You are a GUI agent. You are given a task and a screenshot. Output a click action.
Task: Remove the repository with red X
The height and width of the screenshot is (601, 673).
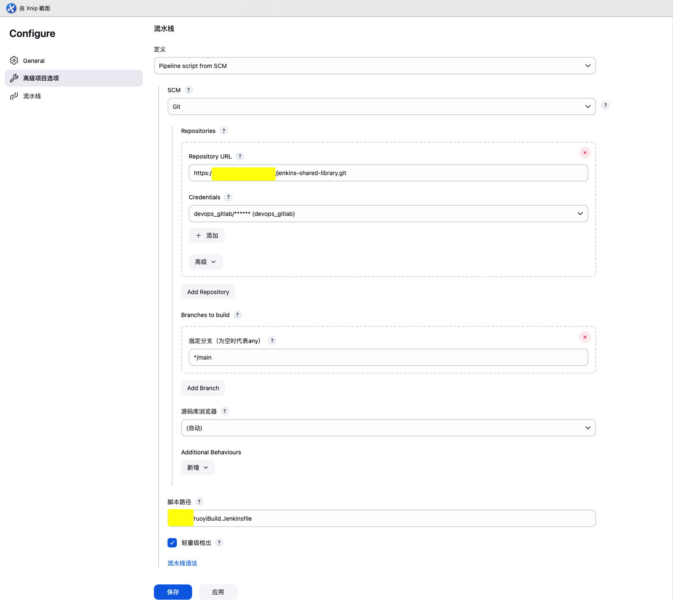585,153
